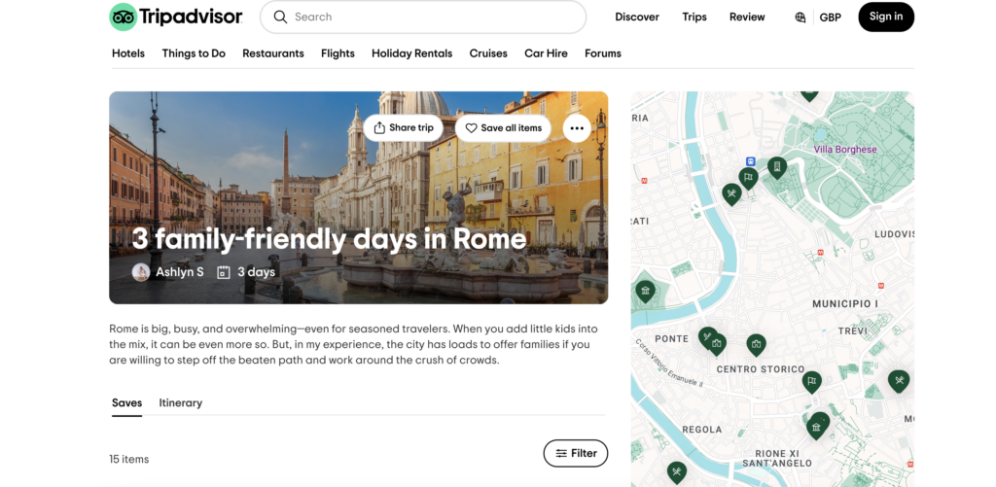The width and height of the screenshot is (996, 487).
Task: Click the Villa Borghese map label
Action: (x=844, y=150)
